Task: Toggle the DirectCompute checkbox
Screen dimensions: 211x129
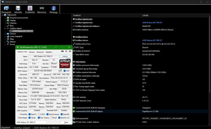Action: click(47, 114)
